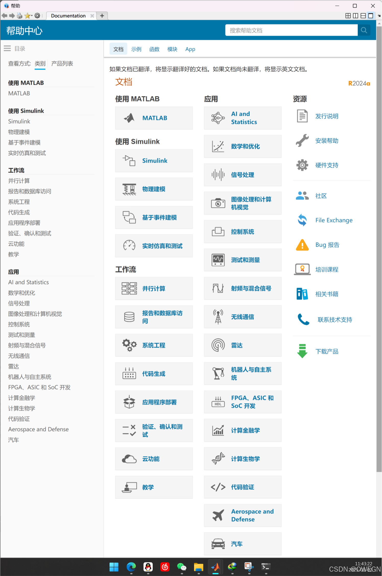Click the 系统工程 card gears icon
382x576 pixels.
(129, 345)
